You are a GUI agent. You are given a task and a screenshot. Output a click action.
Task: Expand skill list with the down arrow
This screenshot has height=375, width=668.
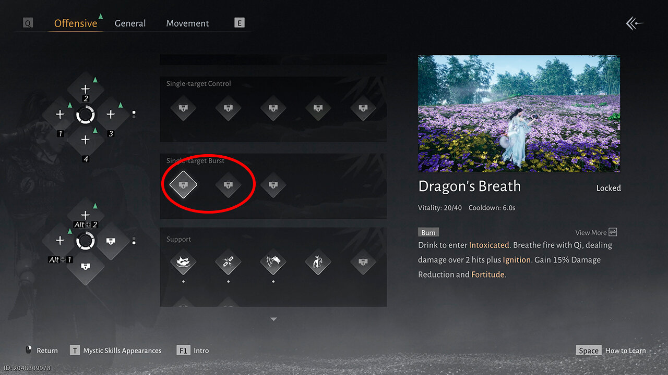tap(273, 319)
